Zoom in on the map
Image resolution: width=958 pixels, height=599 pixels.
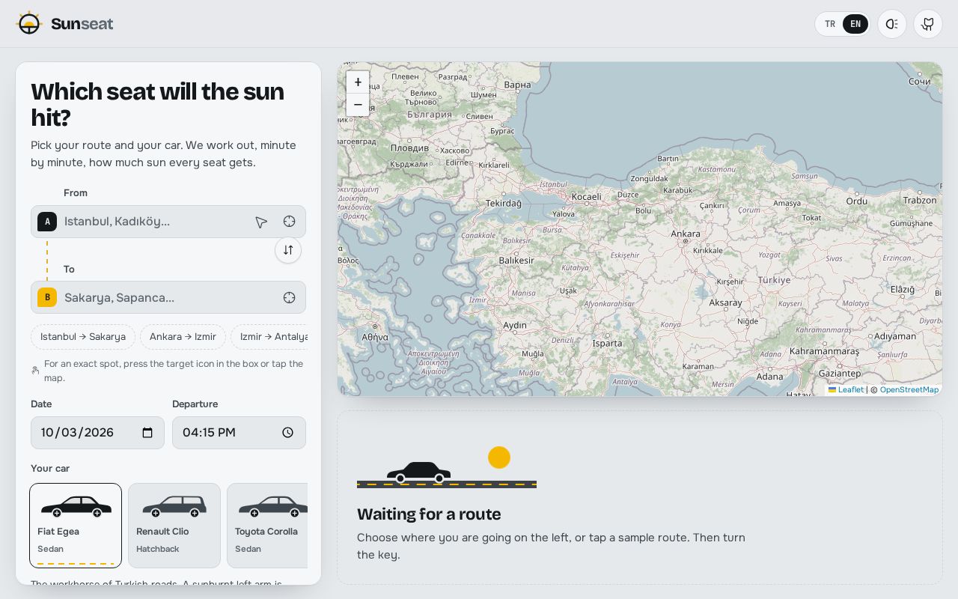[358, 82]
